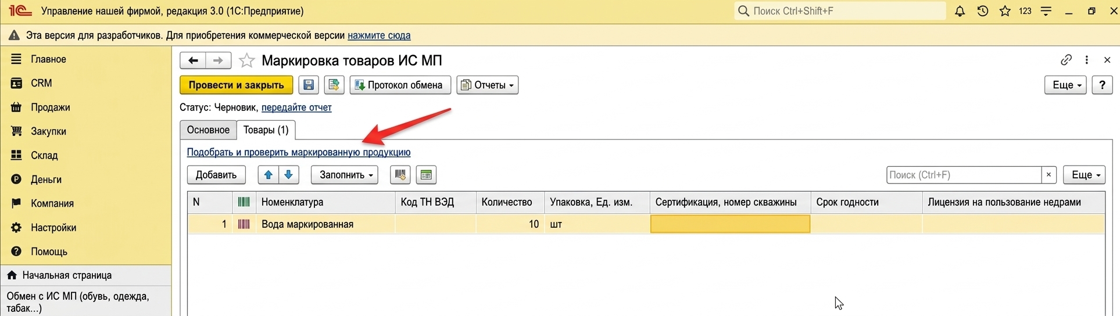The width and height of the screenshot is (1120, 316).
Task: Move row up with blue arrow
Action: 268,175
